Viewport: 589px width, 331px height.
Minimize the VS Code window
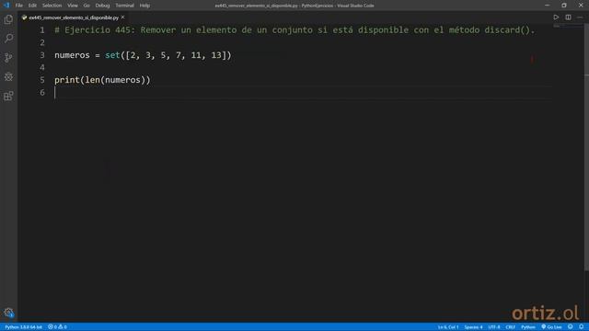point(547,6)
